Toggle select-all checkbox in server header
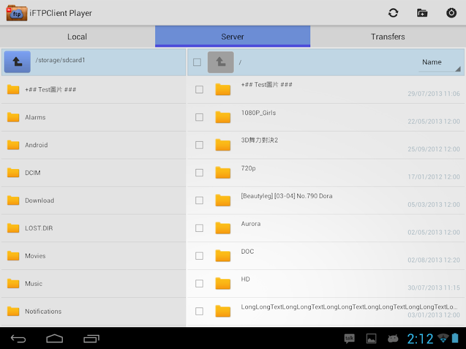The width and height of the screenshot is (466, 349). [x=197, y=62]
